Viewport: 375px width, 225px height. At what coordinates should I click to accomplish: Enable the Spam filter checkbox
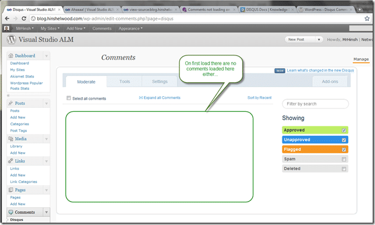(x=344, y=159)
